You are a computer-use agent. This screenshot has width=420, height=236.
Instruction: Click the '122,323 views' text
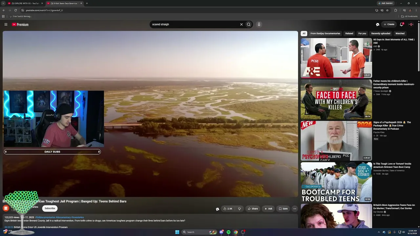(12, 217)
